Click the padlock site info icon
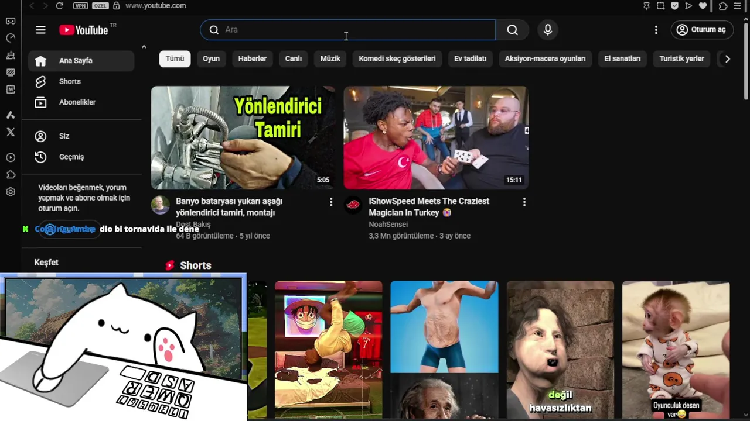 click(116, 6)
